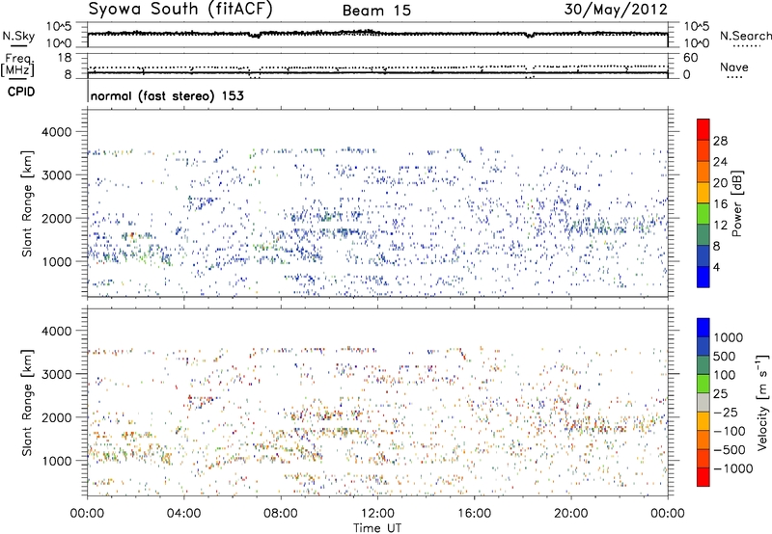Click the date "30/May/2012"

click(616, 9)
